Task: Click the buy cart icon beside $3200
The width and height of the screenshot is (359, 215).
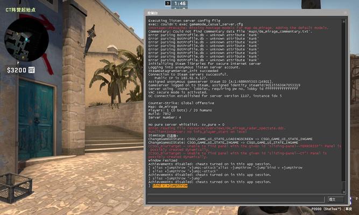Action: 32,70
